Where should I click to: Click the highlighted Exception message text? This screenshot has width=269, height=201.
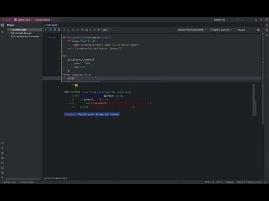[x=92, y=114]
